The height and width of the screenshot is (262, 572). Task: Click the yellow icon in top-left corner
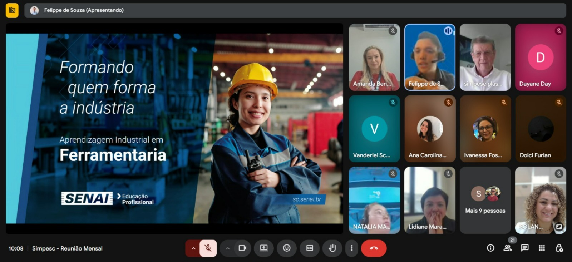pos(12,10)
